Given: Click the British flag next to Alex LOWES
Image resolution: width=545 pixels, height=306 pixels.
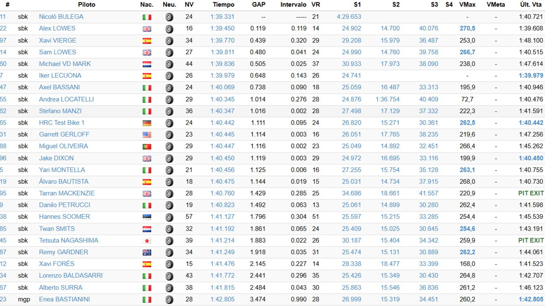Looking at the screenshot, I should pos(147,29).
